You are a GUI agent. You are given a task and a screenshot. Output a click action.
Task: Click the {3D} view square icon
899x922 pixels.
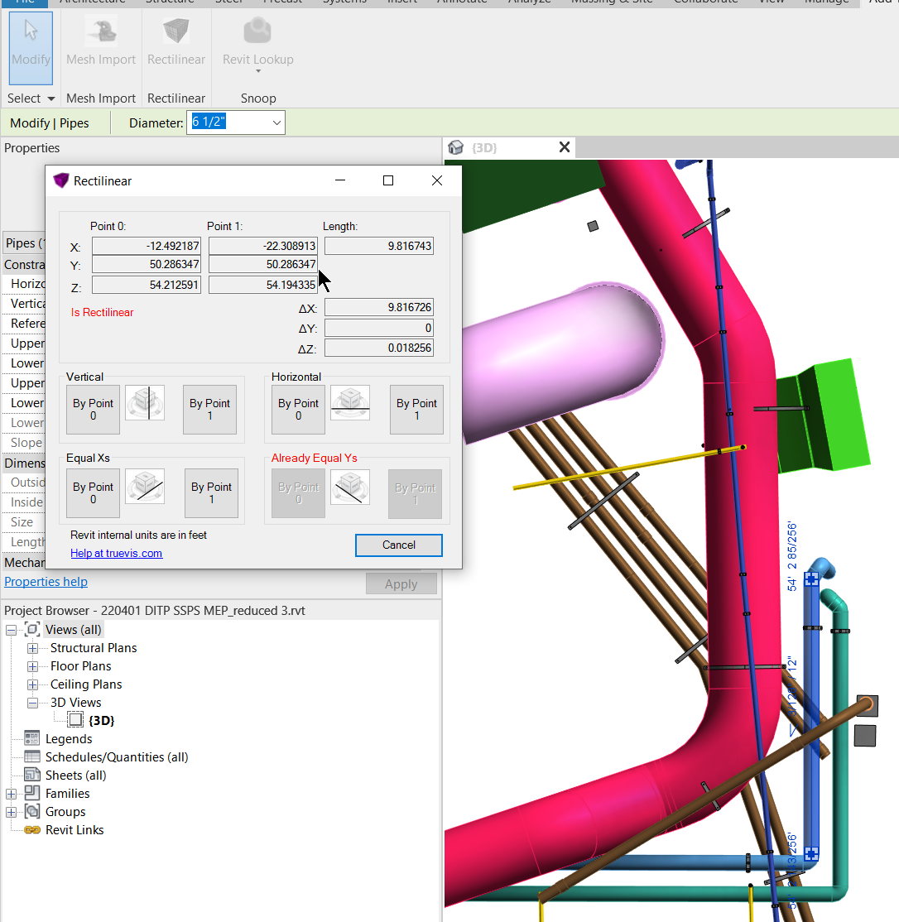[75, 720]
